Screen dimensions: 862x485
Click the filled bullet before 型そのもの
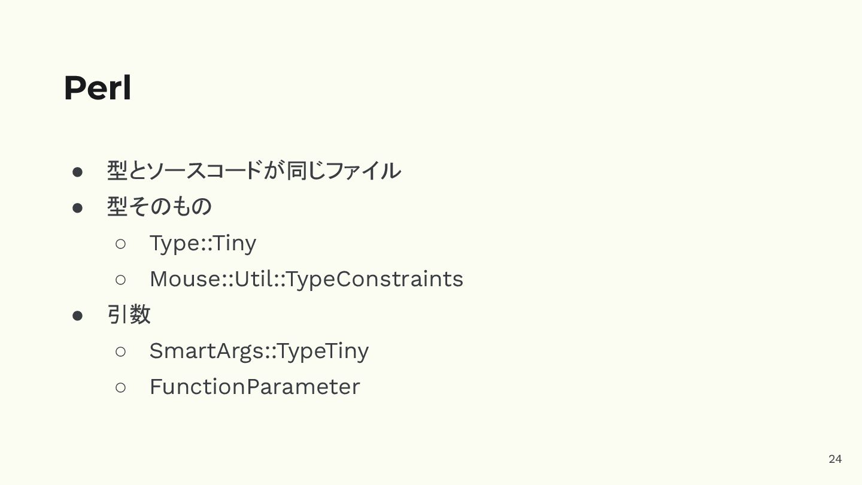coord(77,208)
